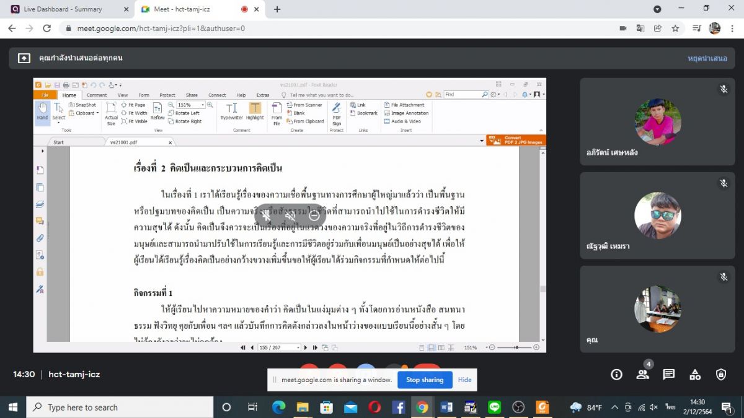744x418 pixels.
Task: Select the Hand tool in Foxit
Action: pyautogui.click(x=42, y=111)
